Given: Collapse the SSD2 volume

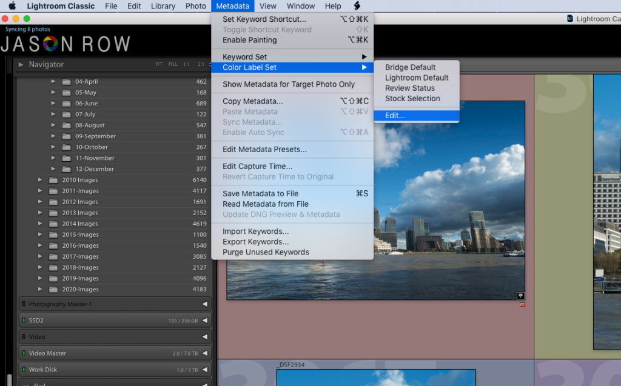Looking at the screenshot, I should [205, 321].
